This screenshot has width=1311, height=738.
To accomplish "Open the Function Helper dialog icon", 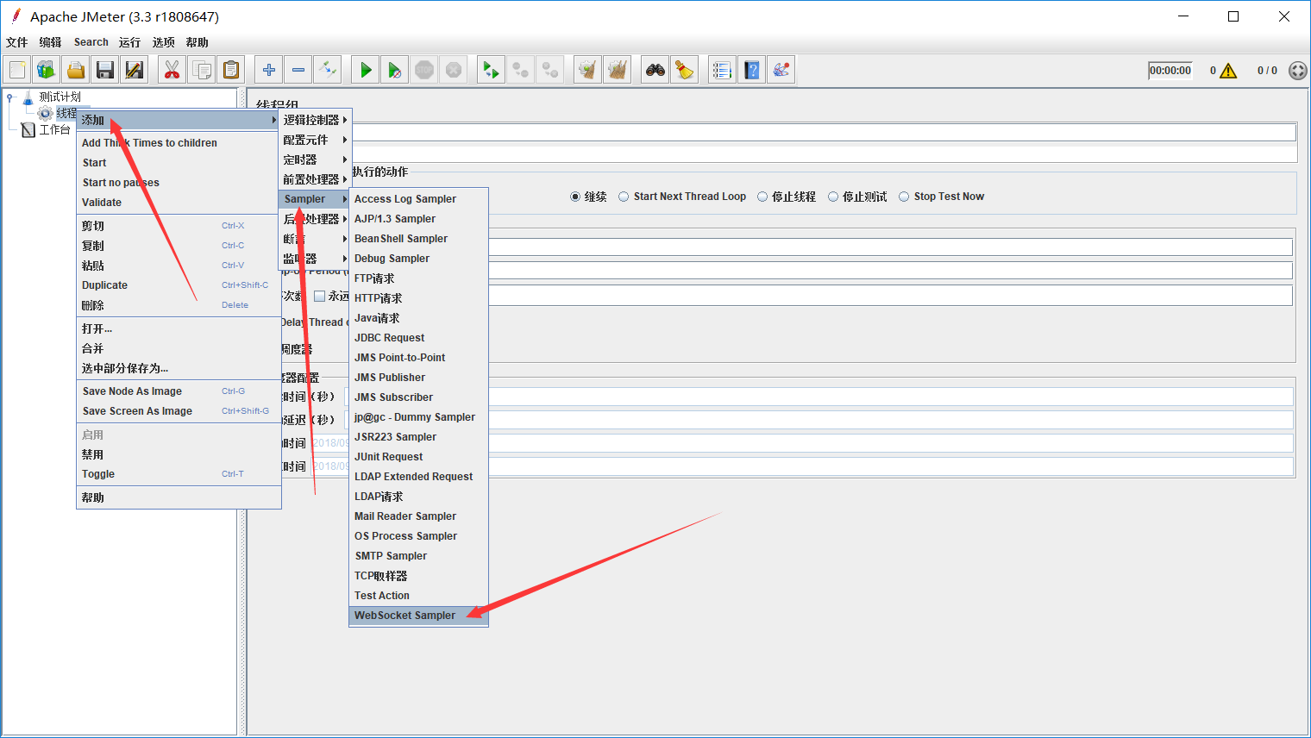I will coord(723,70).
